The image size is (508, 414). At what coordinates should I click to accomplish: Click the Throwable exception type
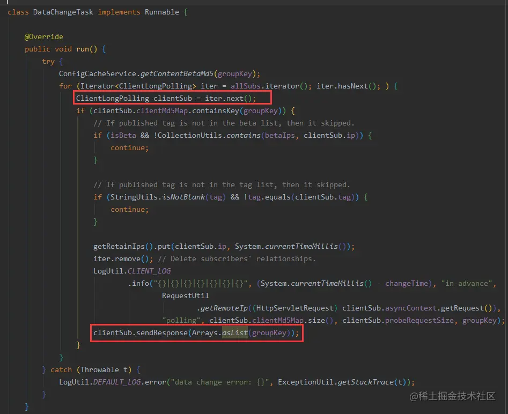tap(100, 369)
